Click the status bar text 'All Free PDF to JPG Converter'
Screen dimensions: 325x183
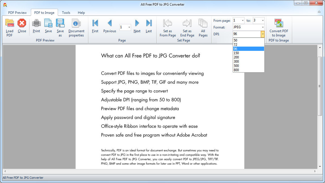click(x=23, y=178)
